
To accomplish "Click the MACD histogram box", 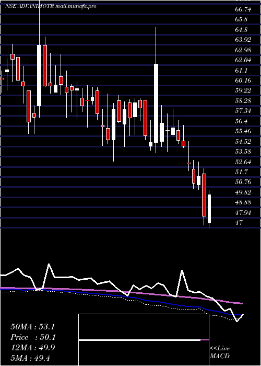I will (x=144, y=340).
